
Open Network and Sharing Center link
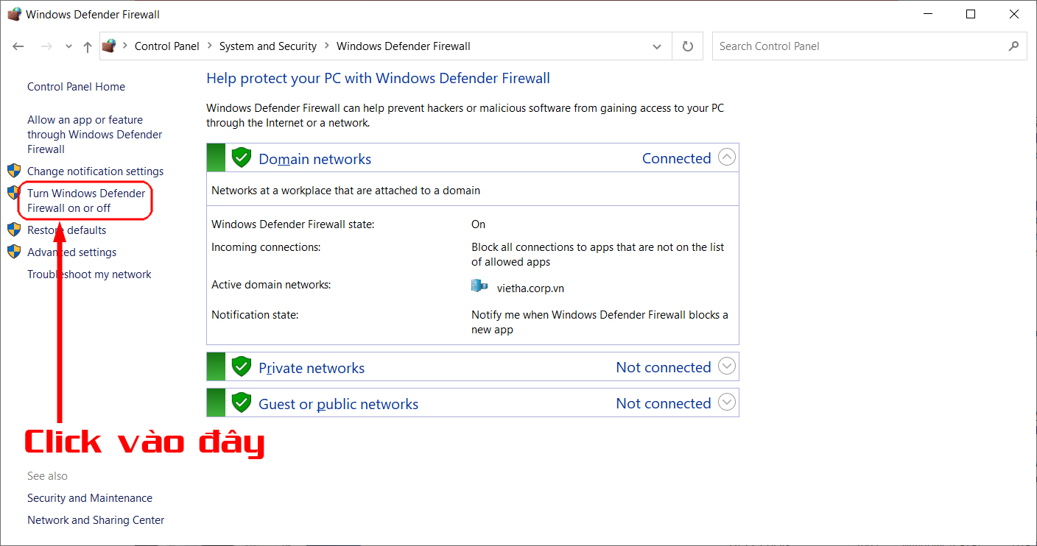[x=96, y=520]
